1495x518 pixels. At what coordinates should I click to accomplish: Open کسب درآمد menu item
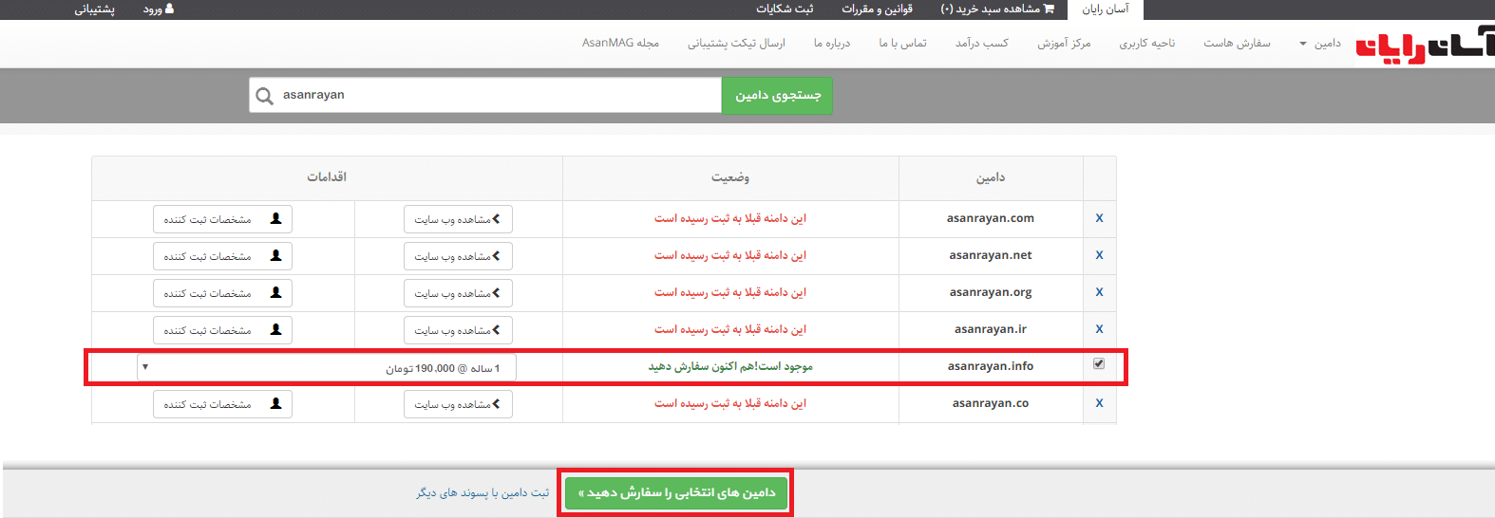click(982, 44)
